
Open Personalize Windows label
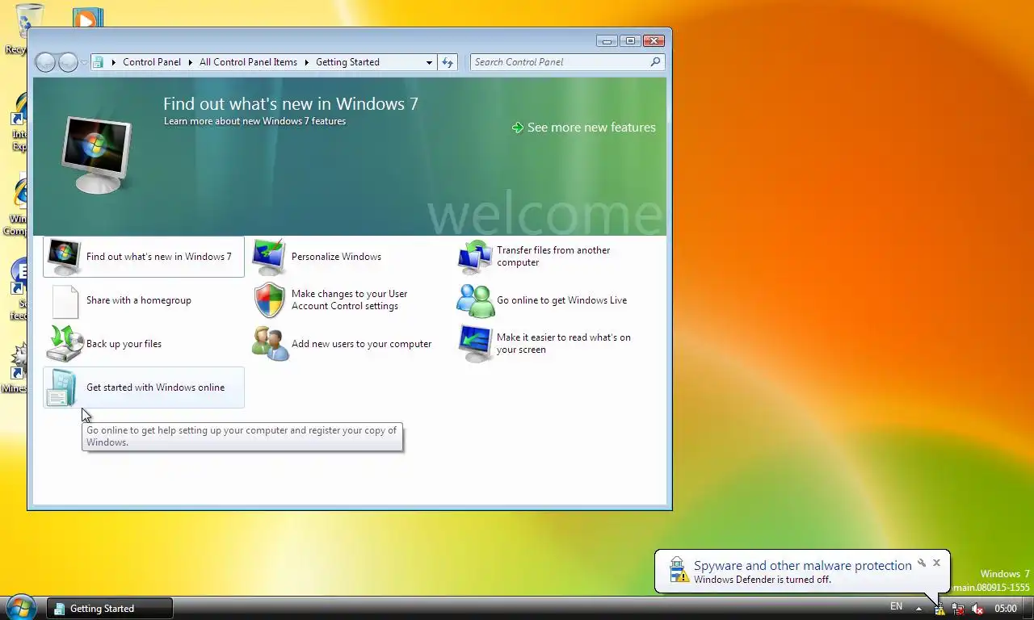[x=336, y=257]
